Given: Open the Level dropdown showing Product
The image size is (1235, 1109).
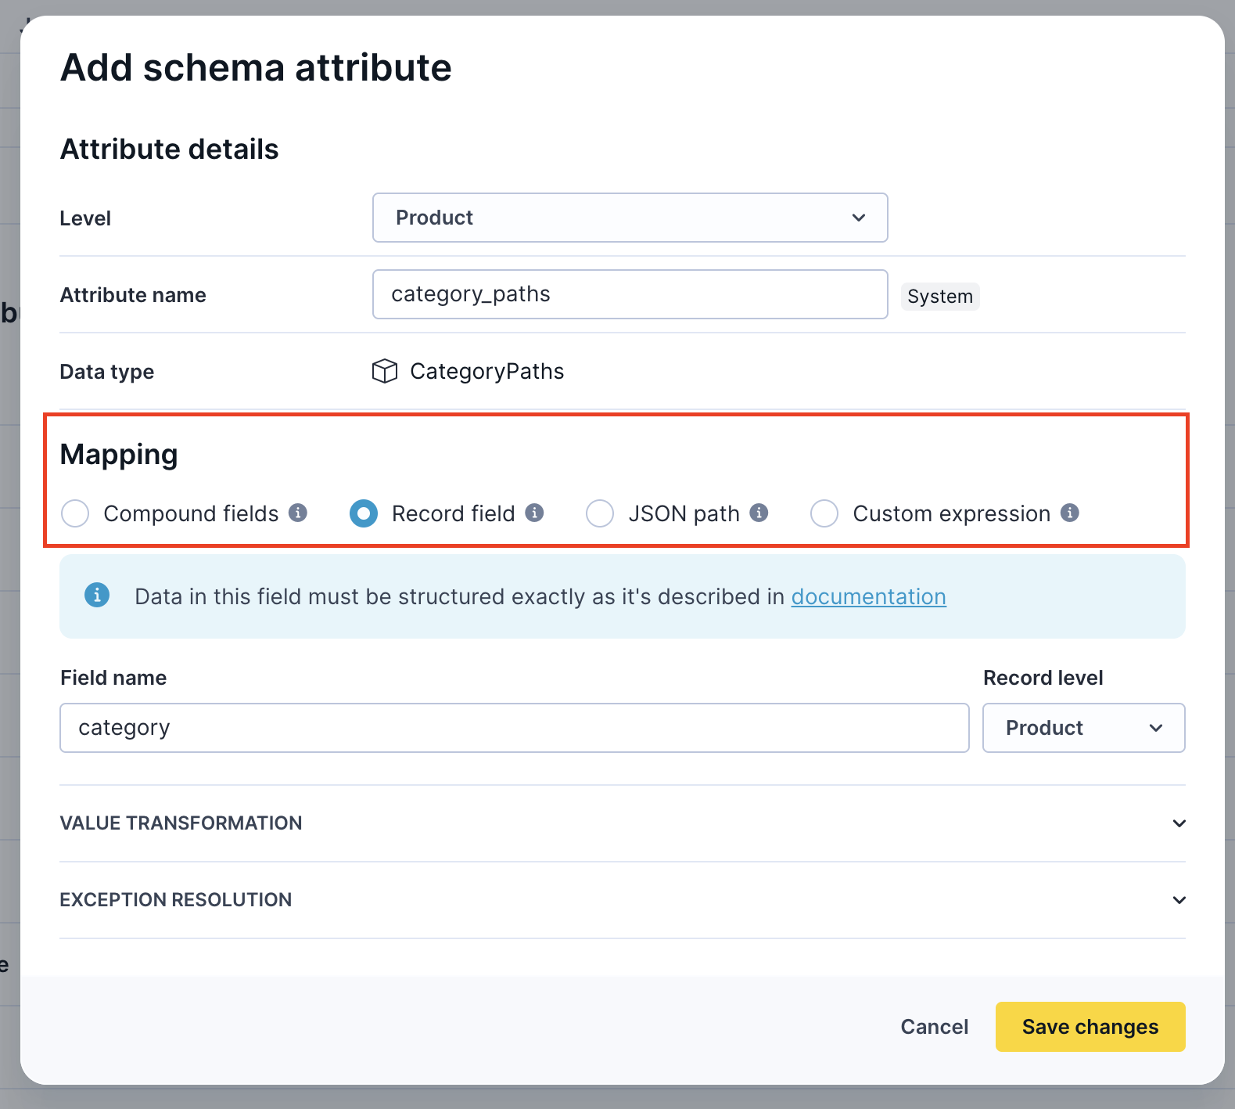Looking at the screenshot, I should [x=630, y=218].
